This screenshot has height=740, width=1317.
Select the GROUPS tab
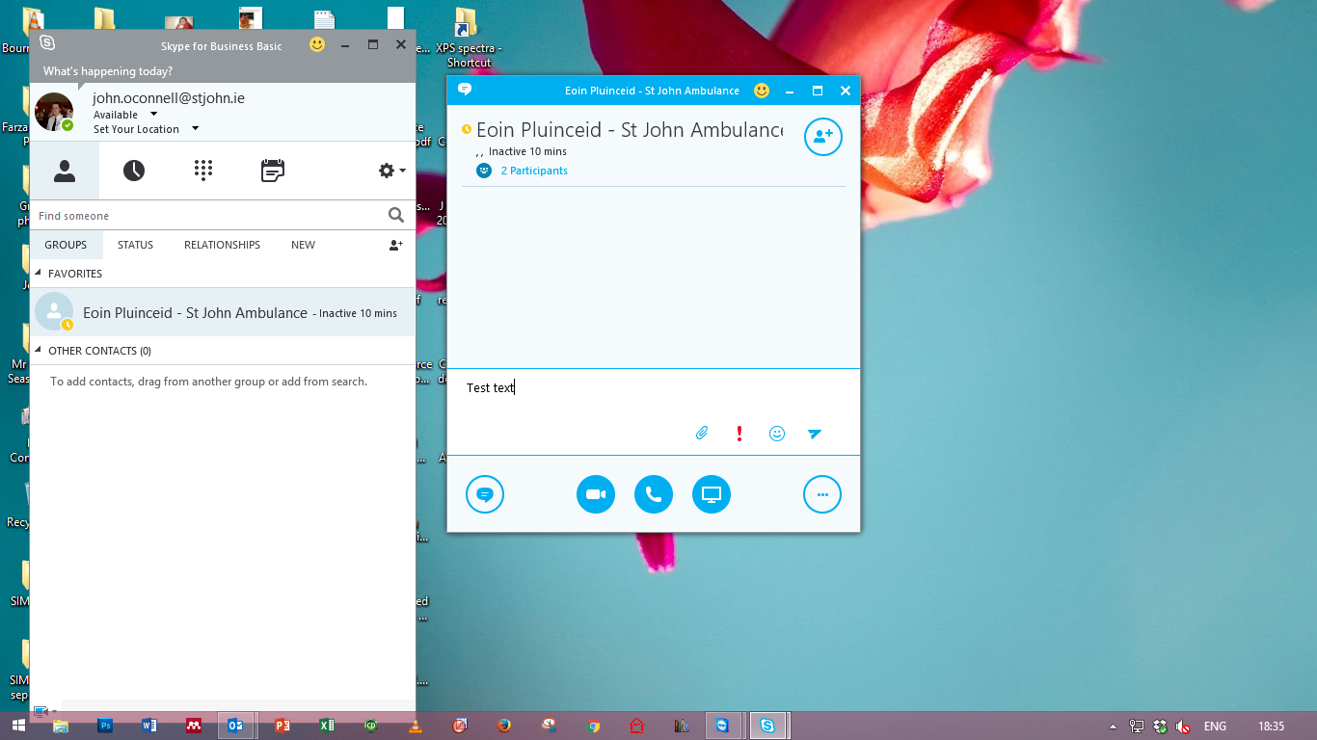click(66, 245)
